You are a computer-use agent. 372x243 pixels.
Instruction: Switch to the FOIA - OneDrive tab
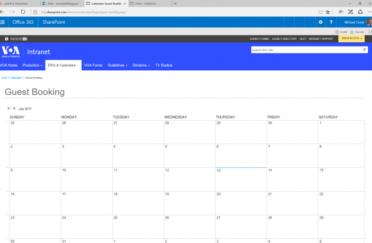pos(147,3)
